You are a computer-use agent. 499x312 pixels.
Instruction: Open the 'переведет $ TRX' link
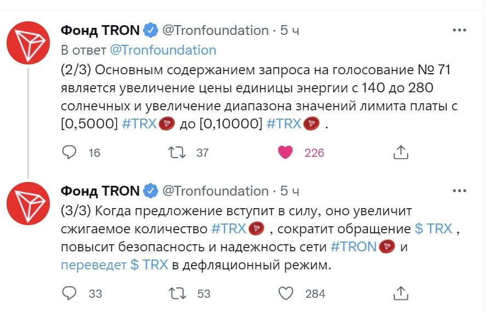click(114, 264)
